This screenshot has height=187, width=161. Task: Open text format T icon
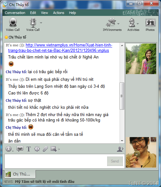29,149
